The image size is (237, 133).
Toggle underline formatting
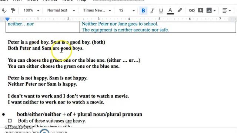tap(161, 11)
